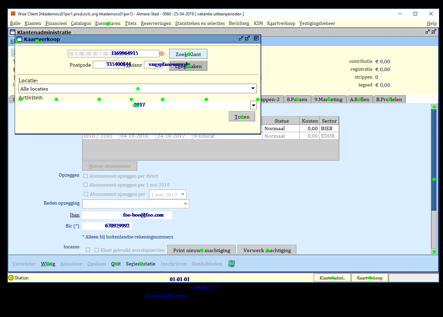Iconify the Kaartverkoop dialog
The image size is (443, 317).
241,39
